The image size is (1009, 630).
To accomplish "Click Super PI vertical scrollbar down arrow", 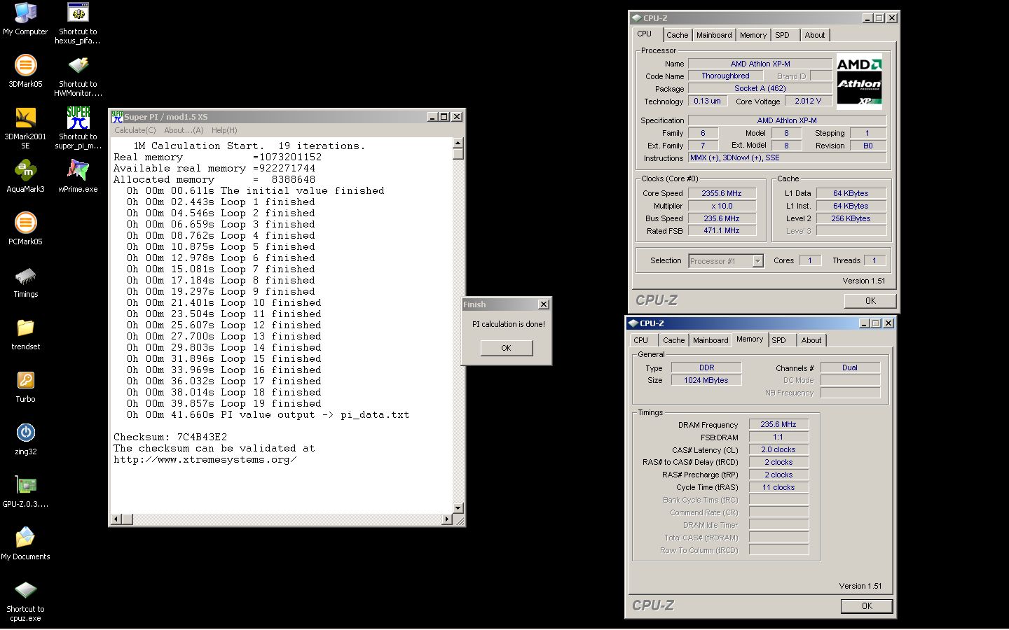I will 458,508.
